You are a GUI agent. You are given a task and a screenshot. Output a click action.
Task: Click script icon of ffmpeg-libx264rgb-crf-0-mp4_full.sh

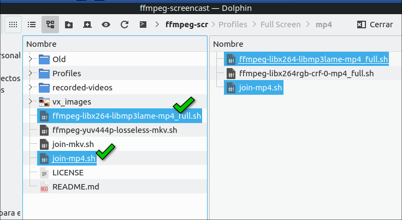(x=231, y=74)
